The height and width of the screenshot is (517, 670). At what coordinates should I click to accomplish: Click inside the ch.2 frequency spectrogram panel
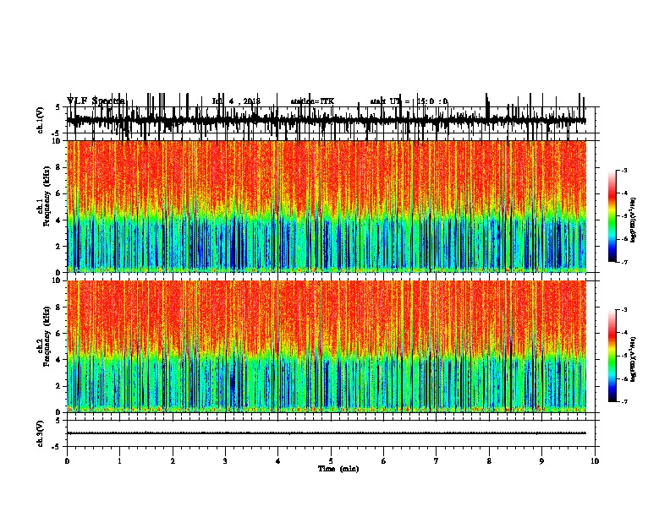(327, 346)
